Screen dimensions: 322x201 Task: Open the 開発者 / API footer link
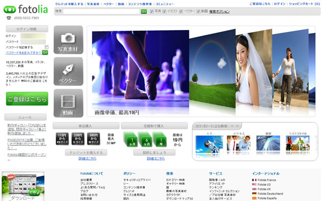point(217,180)
